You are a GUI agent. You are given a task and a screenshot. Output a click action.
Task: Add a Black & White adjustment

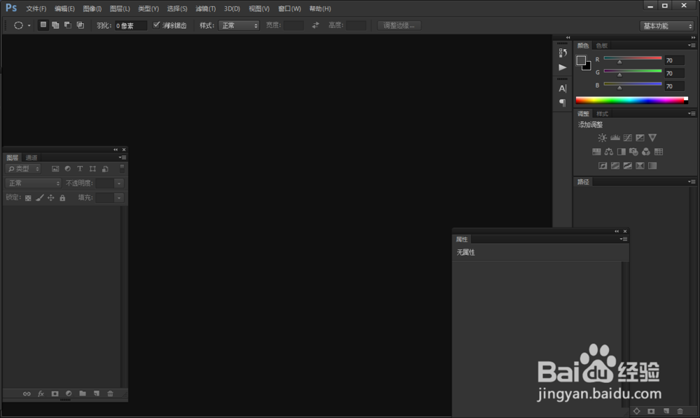(622, 152)
